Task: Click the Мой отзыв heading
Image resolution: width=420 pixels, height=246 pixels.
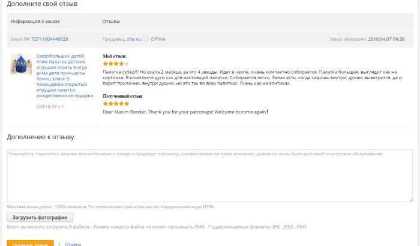Action: point(115,56)
